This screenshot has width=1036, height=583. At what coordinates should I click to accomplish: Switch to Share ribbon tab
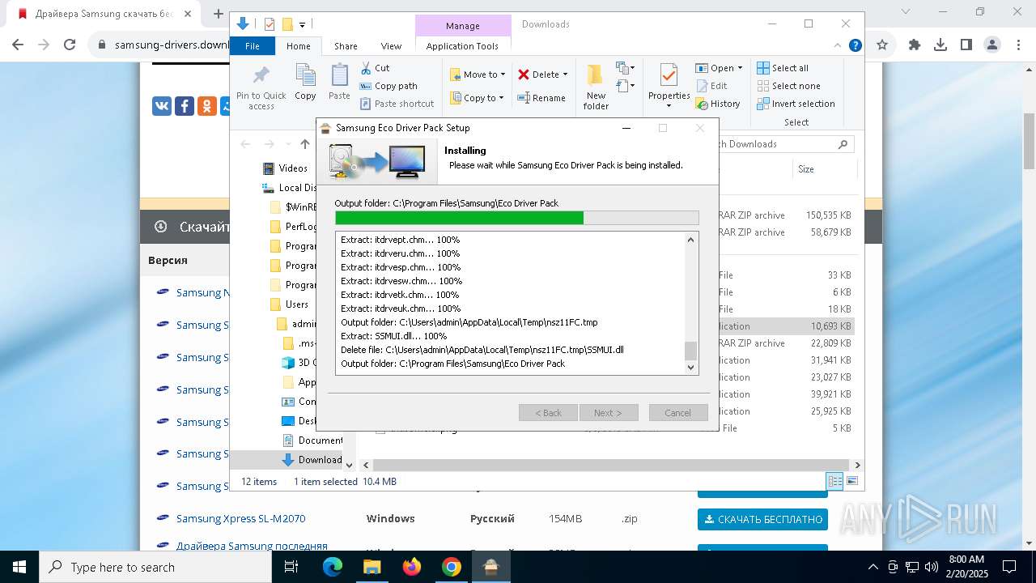[346, 46]
